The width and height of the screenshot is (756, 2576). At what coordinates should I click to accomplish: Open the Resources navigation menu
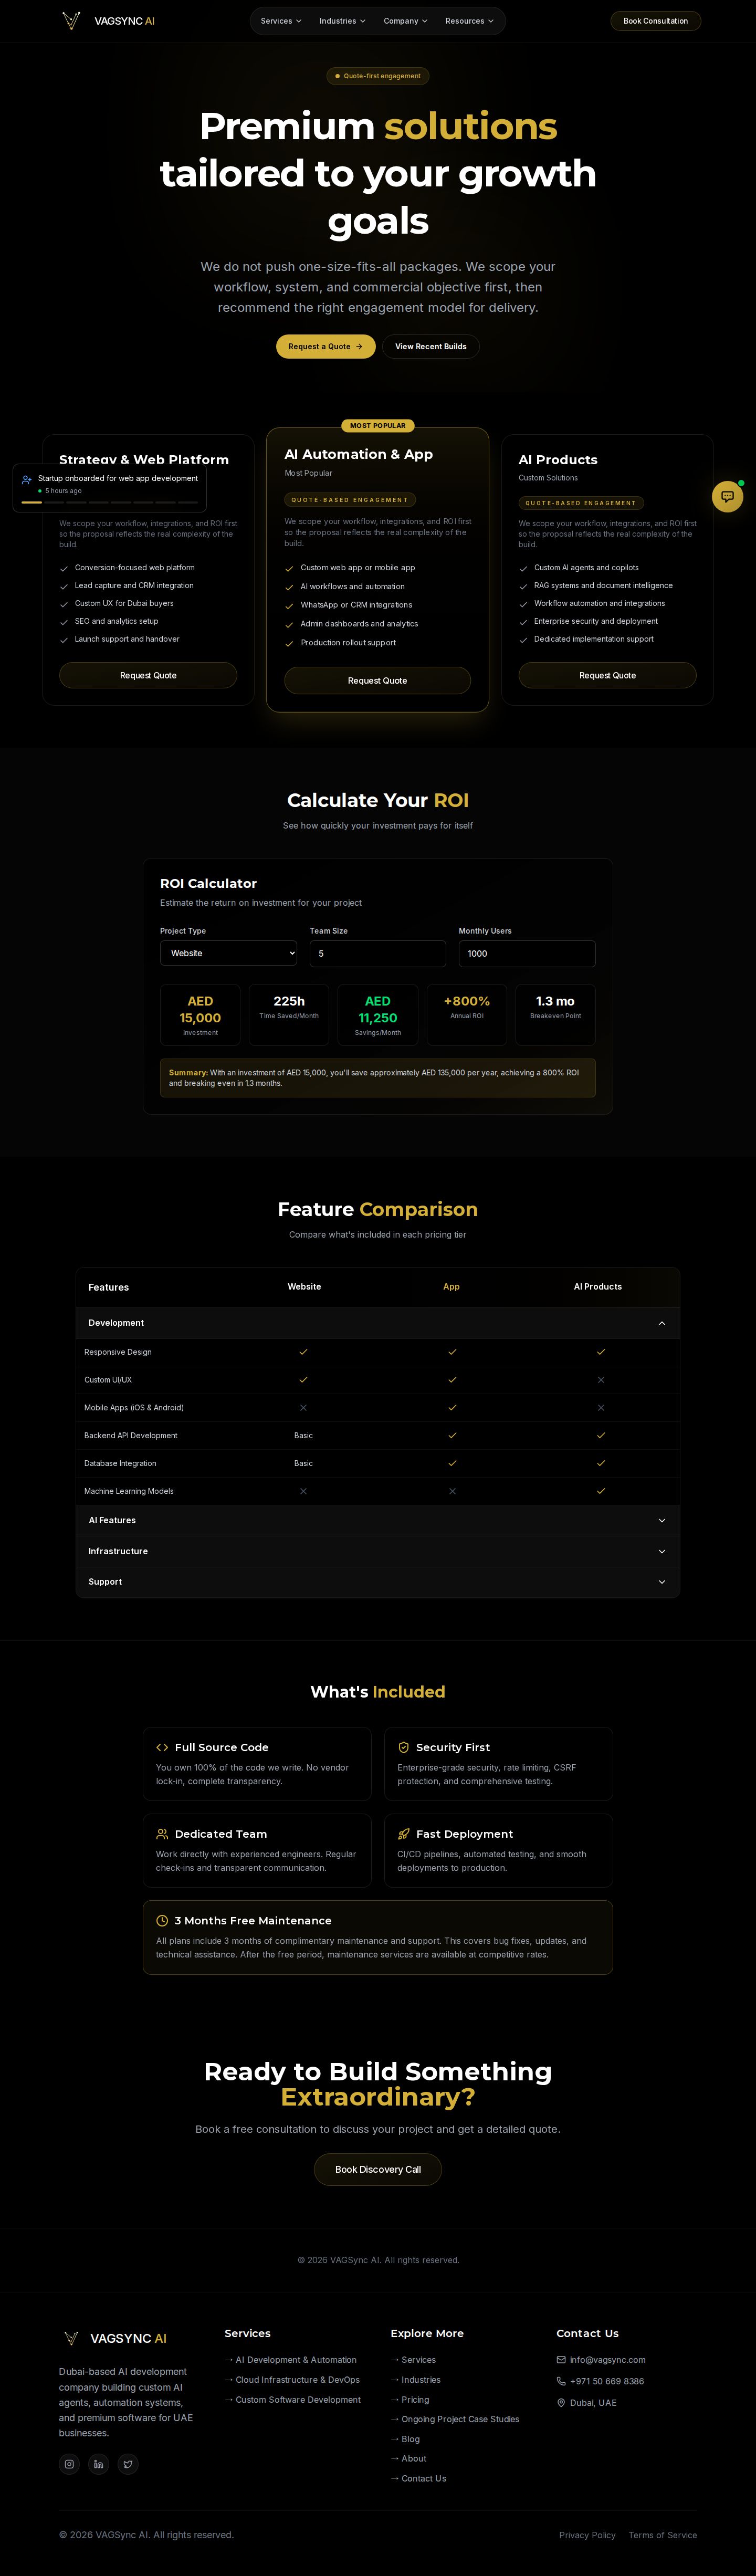[469, 21]
